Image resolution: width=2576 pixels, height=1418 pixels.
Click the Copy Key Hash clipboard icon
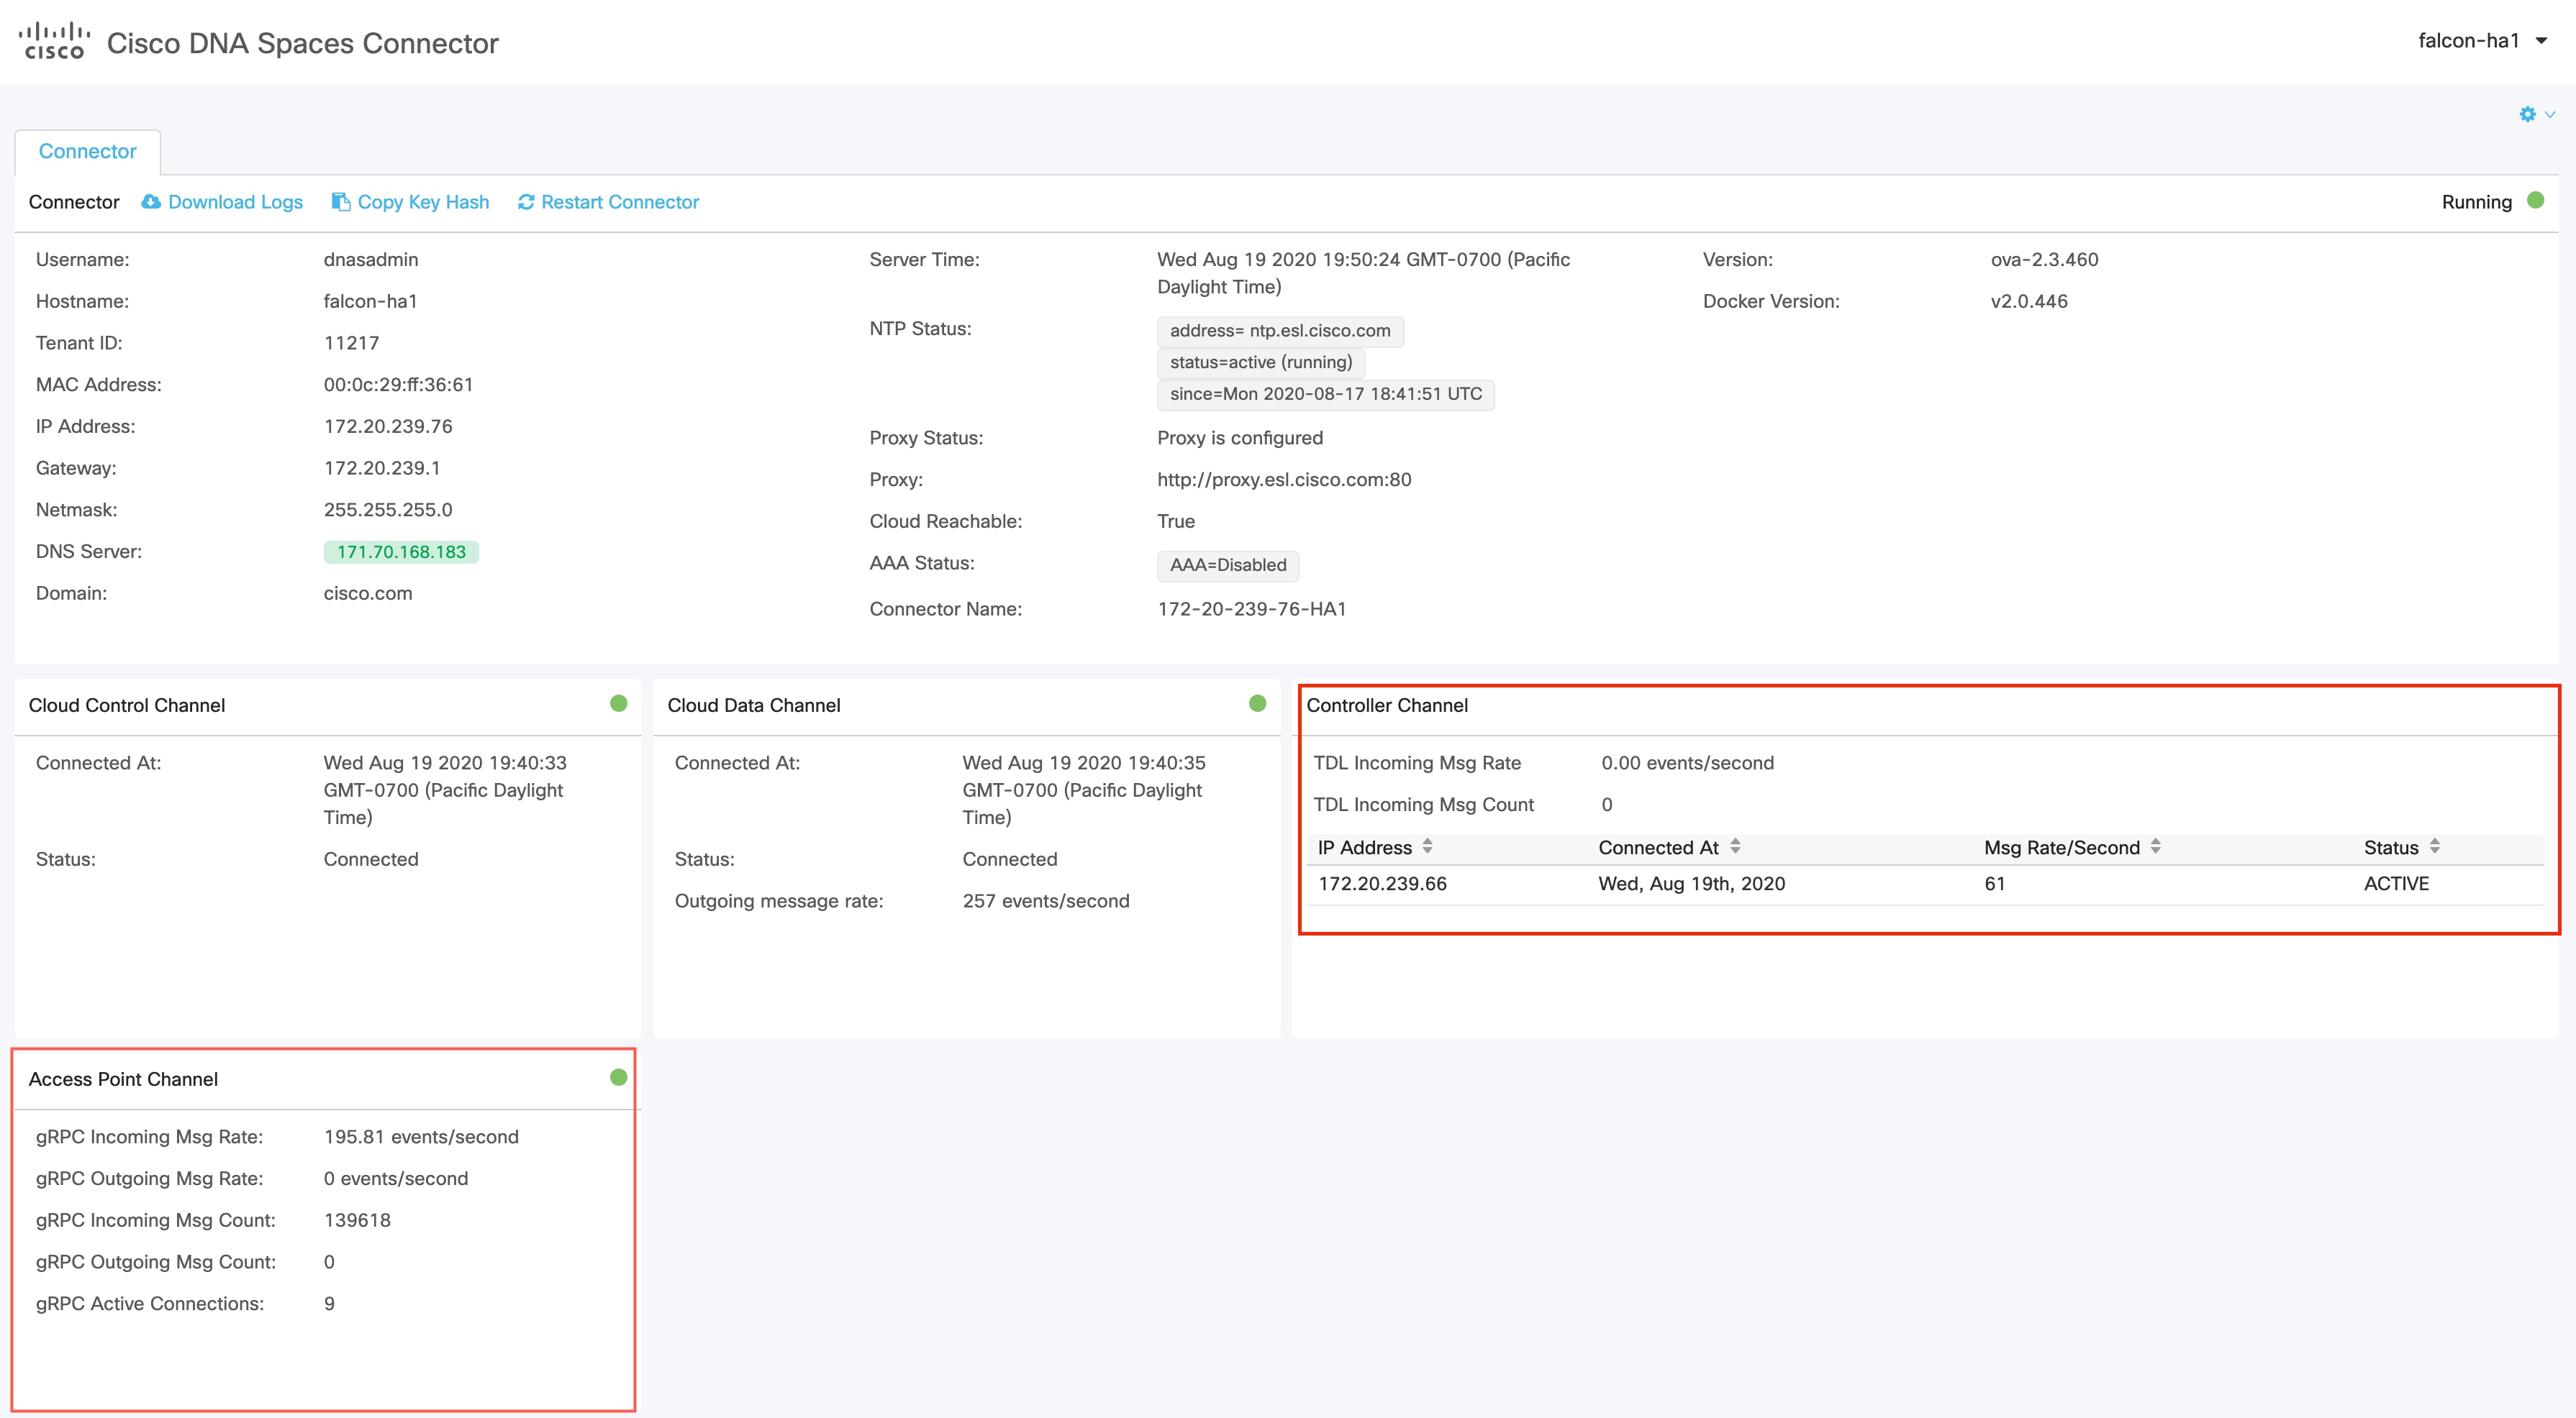(340, 202)
